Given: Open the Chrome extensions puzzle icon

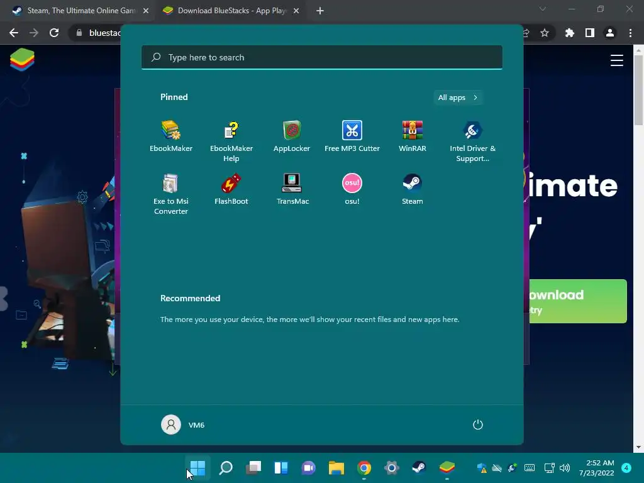Looking at the screenshot, I should pos(570,33).
